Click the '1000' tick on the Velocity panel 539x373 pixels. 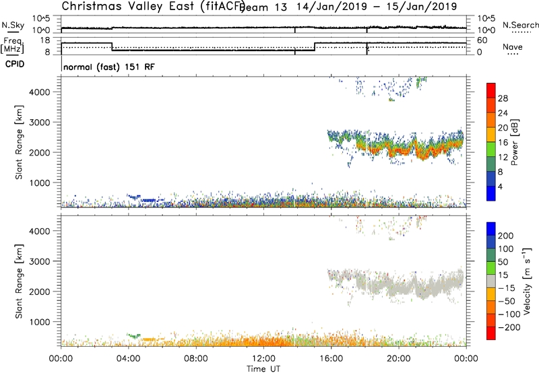click(39, 323)
